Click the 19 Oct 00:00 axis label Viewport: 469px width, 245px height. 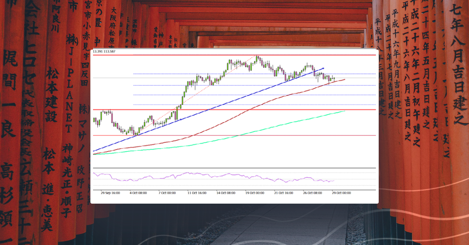[255, 192]
